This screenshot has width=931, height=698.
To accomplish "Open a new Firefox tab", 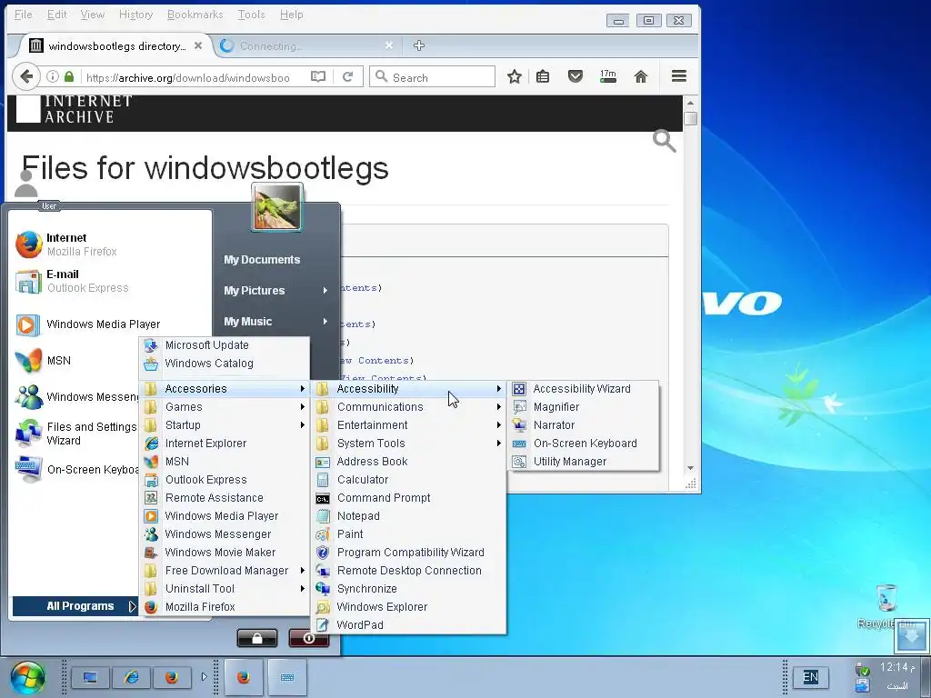I will (x=418, y=45).
